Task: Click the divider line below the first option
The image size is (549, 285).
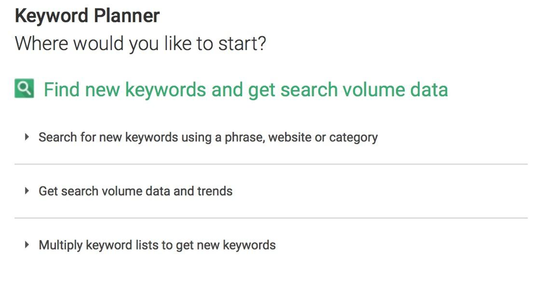Action: pos(271,164)
